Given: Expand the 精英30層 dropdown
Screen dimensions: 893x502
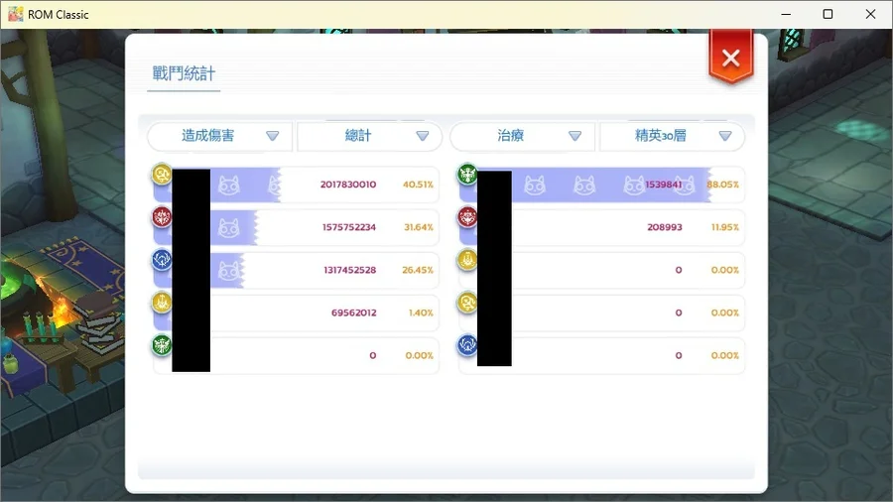Looking at the screenshot, I should pyautogui.click(x=673, y=136).
